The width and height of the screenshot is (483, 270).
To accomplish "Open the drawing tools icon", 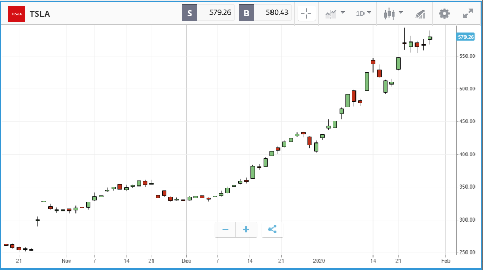I will pos(420,14).
